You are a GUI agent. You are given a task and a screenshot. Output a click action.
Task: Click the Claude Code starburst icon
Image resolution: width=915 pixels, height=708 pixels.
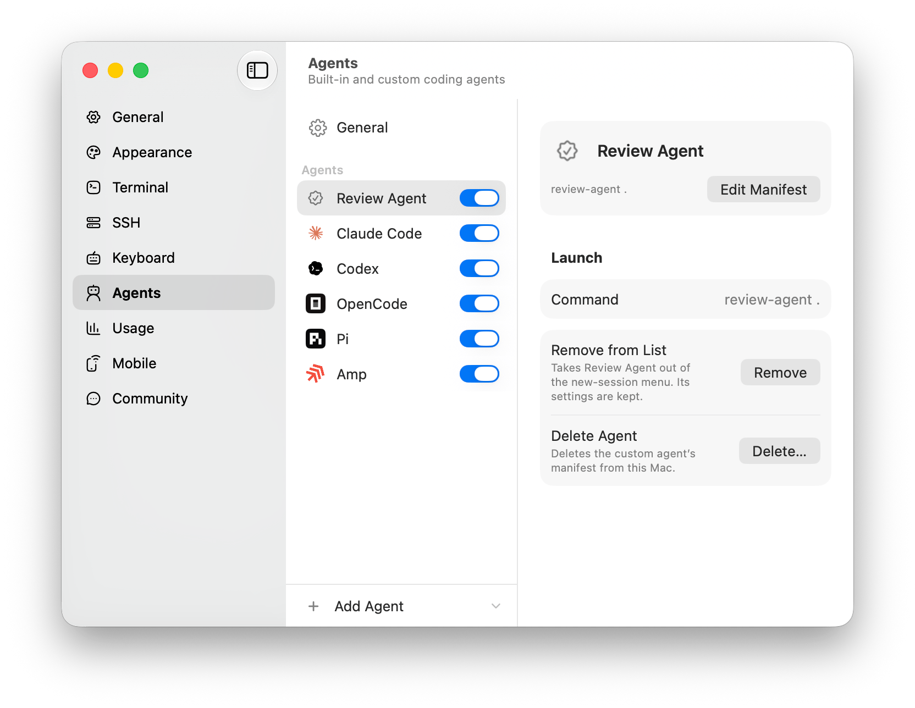point(316,233)
